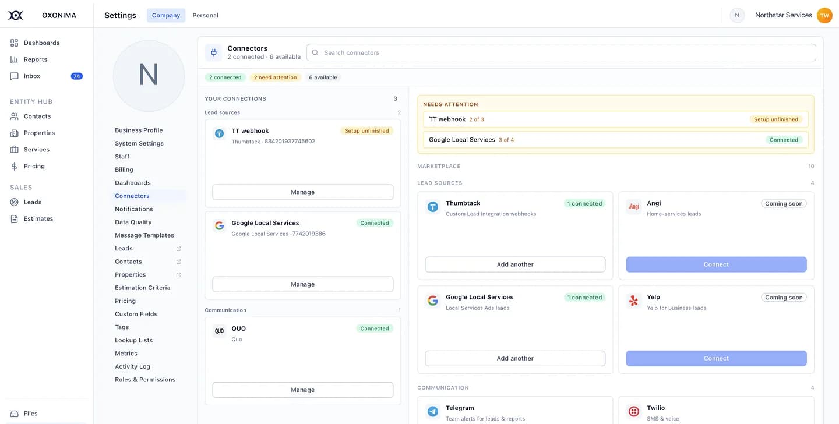Screen dimensions: 839x424
Task: Click the Thumbtack marketplace icon
Action: coord(433,207)
